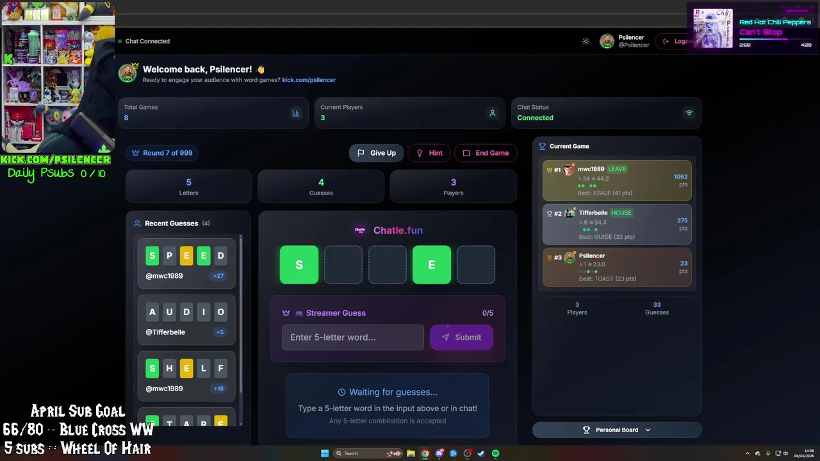Select Tifferbelle leaderboard entry avatar
Screen dimensions: 820x461
[x=570, y=213]
